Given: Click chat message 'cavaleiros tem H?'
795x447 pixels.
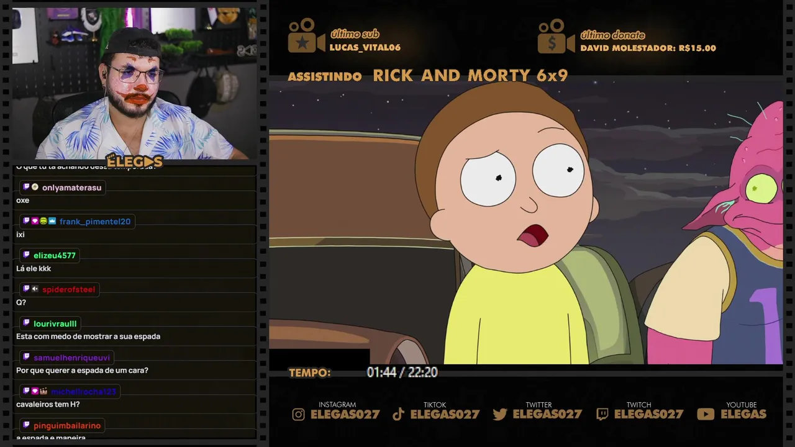Looking at the screenshot, I should point(48,404).
